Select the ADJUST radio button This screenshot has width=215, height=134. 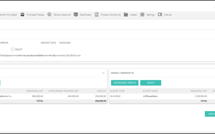point(13,49)
